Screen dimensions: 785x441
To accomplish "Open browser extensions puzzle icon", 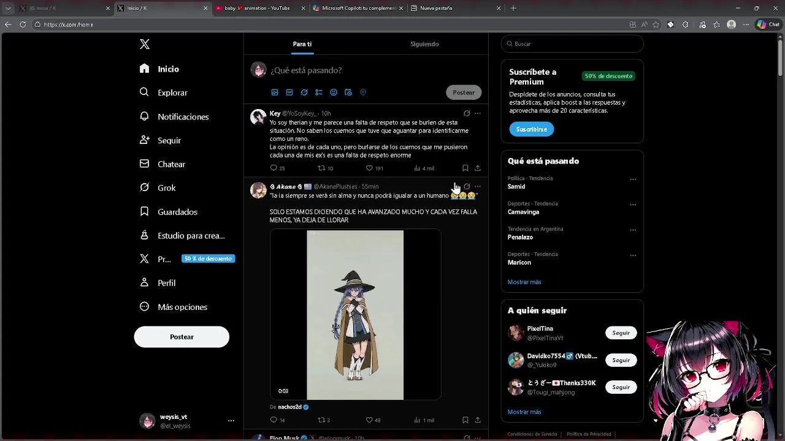I will pyautogui.click(x=685, y=24).
